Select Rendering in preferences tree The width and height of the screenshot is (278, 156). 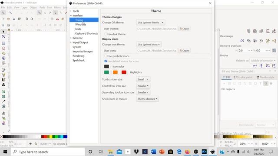point(78,56)
